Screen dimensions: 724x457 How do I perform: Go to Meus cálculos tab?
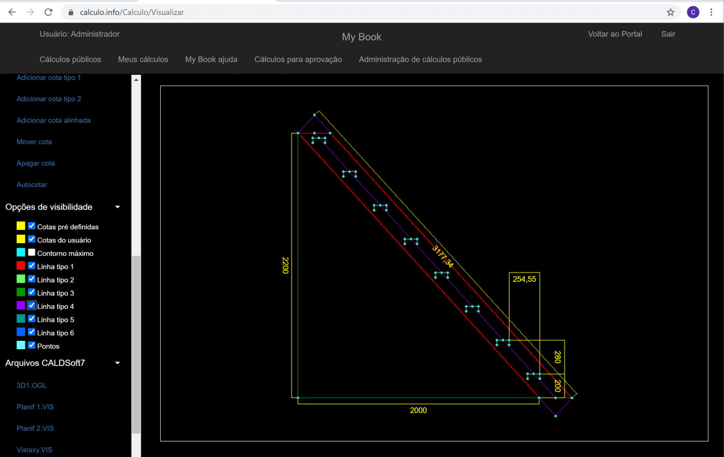click(143, 59)
